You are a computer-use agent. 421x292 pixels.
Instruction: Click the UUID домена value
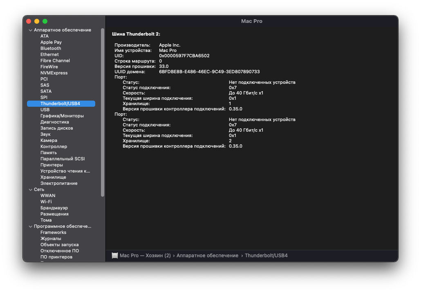pyautogui.click(x=209, y=72)
